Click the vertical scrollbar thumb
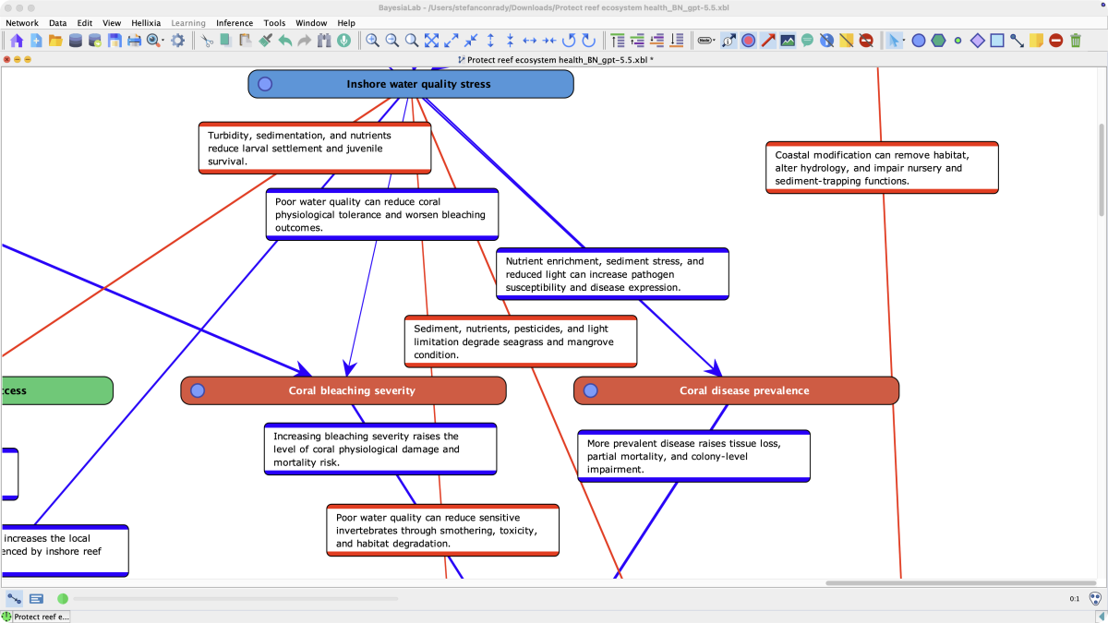1108x623 pixels. (x=1102, y=170)
